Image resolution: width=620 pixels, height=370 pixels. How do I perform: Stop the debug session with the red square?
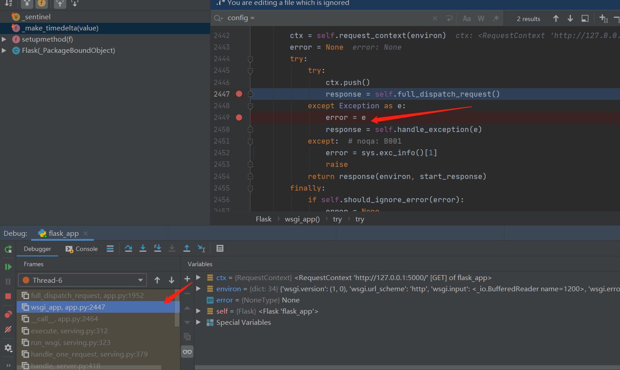[x=8, y=296]
